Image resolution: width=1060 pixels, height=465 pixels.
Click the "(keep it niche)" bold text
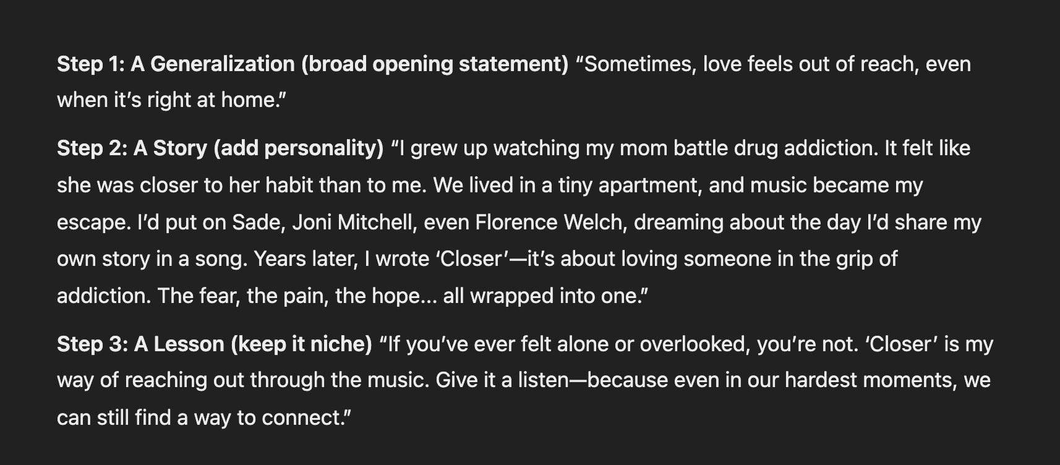[301, 344]
